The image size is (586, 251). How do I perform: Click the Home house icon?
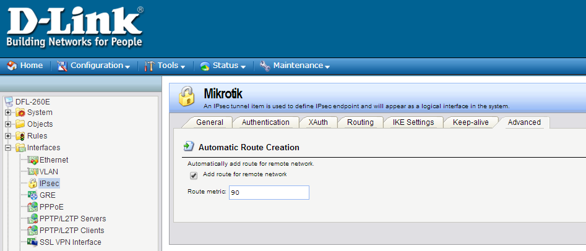click(x=12, y=66)
